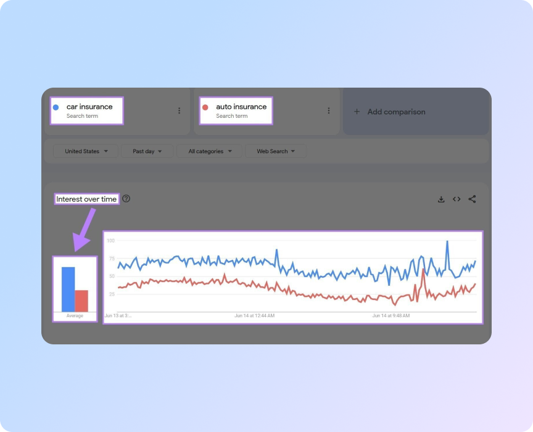Viewport: 533px width, 432px height.
Task: Click the Interest over time label
Action: 86,199
